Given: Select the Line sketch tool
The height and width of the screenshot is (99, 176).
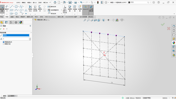Looking at the screenshot, I should (11, 7).
